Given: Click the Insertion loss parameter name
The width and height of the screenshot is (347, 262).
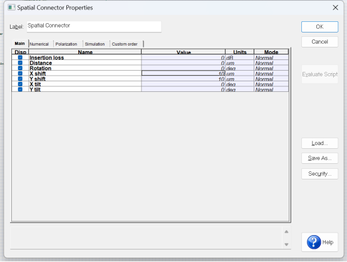Looking at the screenshot, I should tap(47, 58).
